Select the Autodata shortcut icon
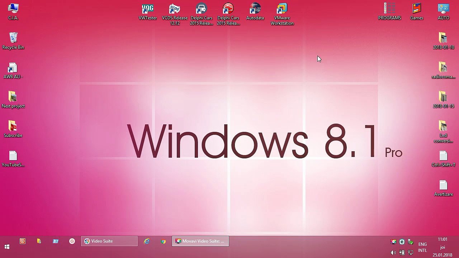 (255, 11)
